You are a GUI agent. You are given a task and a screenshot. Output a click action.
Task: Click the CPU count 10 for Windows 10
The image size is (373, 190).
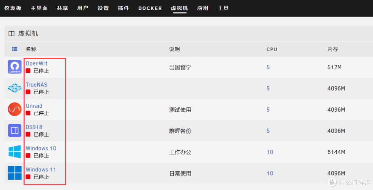(x=270, y=152)
